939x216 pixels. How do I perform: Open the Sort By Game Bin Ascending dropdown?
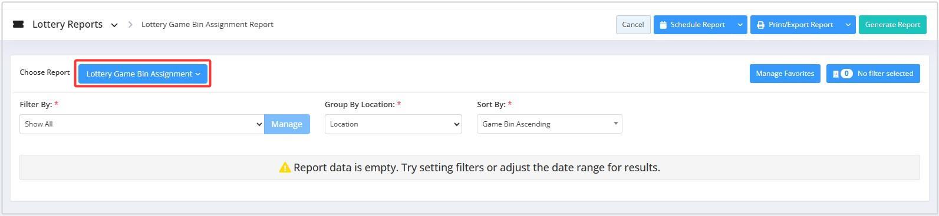tap(549, 124)
